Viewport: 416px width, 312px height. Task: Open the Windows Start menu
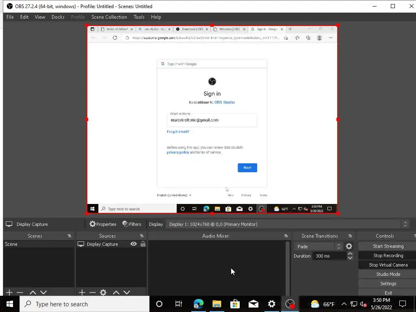tap(10, 304)
